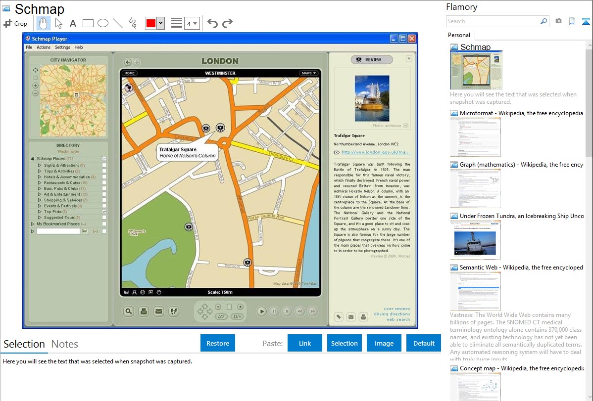Collapse the Schmap Places tree node
This screenshot has height=401, width=593.
pyautogui.click(x=33, y=159)
